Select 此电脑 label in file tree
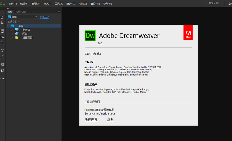The height and width of the screenshot is (141, 232). (x=26, y=30)
